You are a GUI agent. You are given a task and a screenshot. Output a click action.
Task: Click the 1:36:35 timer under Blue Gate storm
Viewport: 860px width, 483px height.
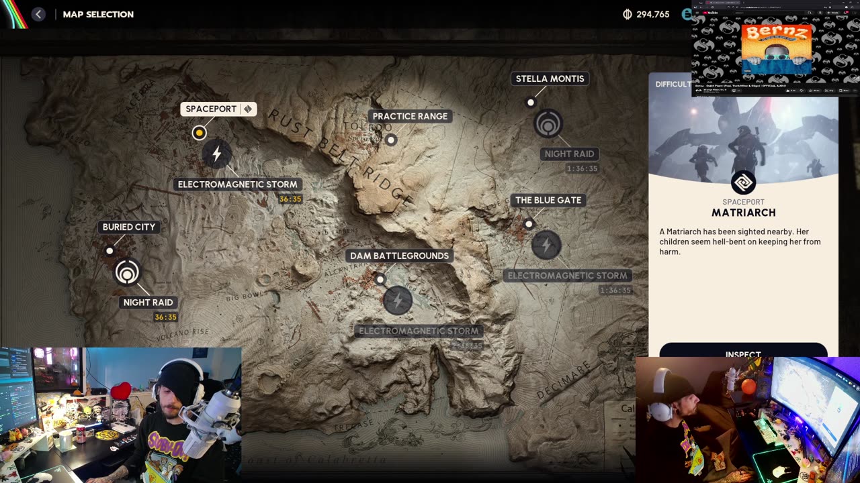(615, 290)
